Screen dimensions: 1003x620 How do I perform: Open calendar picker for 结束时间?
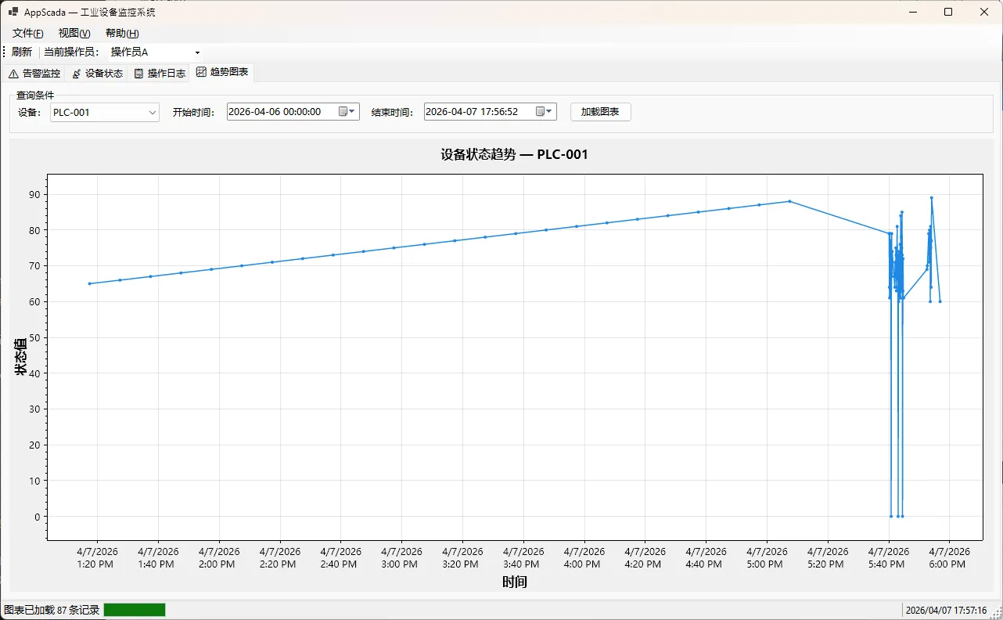coord(544,112)
